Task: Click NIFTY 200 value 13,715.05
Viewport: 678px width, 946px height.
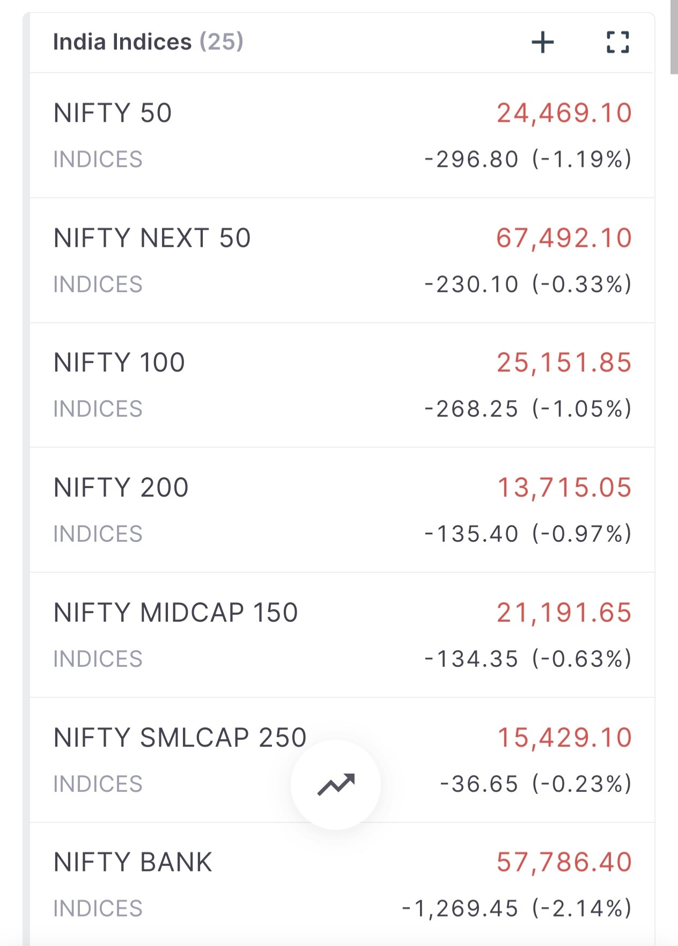Action: [564, 488]
